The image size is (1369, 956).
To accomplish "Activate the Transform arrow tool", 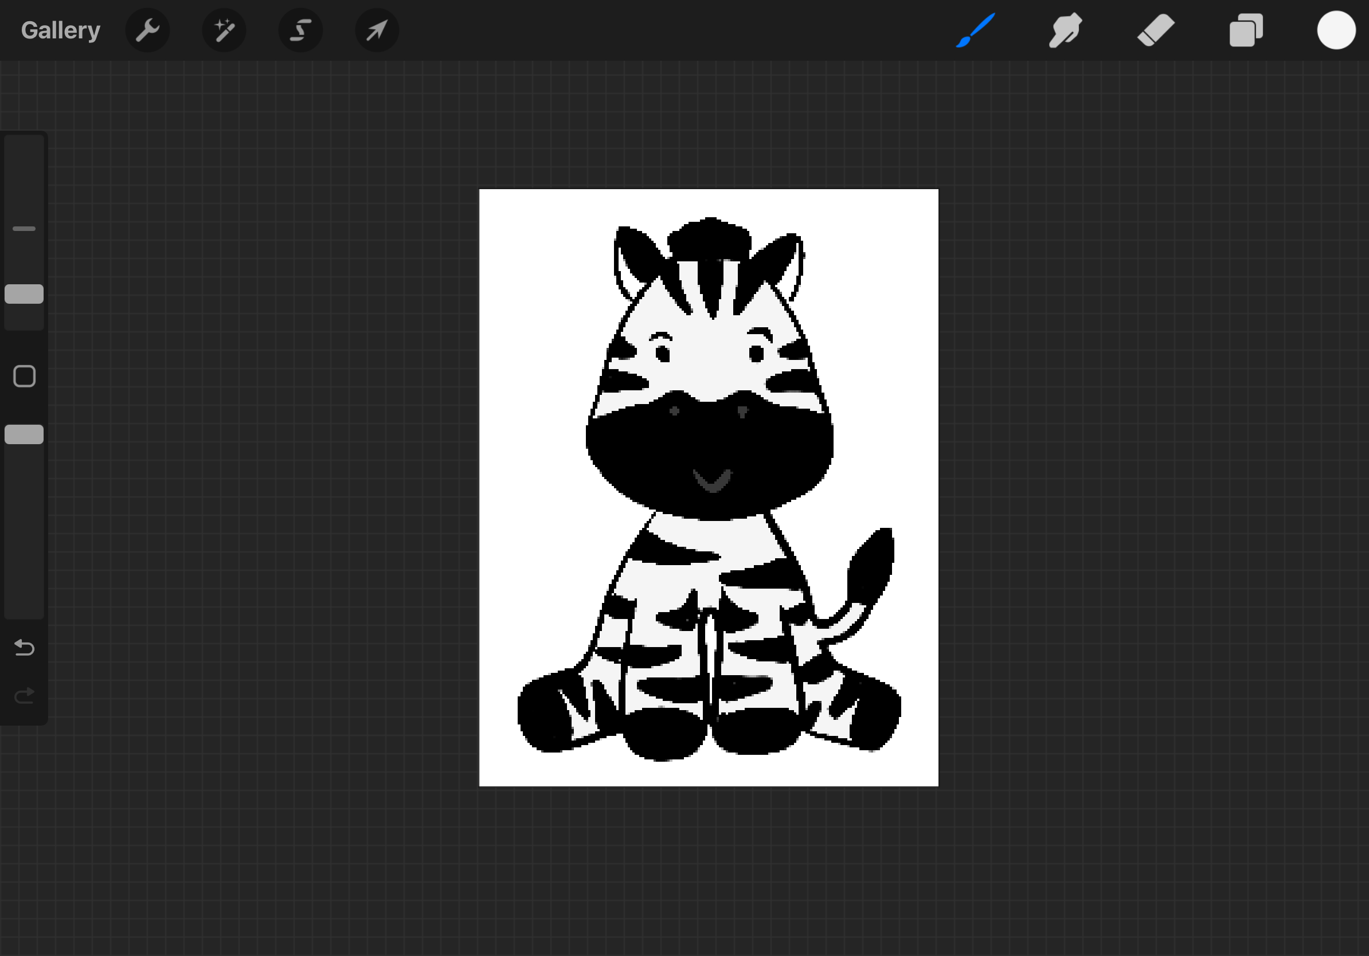I will tap(377, 30).
